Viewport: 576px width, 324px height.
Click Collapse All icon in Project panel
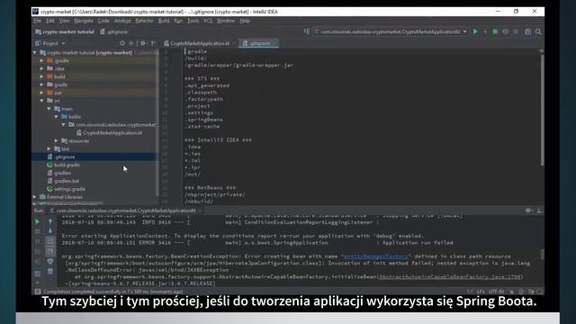pos(131,43)
